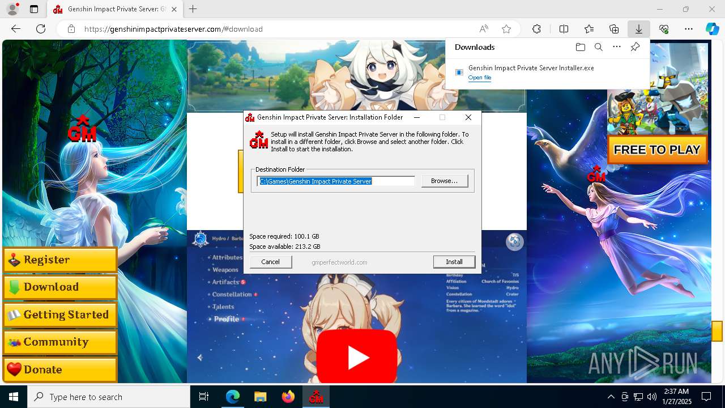Close the Genshin Impact Private Server tab
The image size is (725, 408).
pyautogui.click(x=174, y=9)
